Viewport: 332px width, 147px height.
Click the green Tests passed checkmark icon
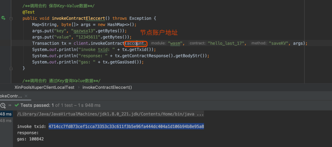click(17, 105)
